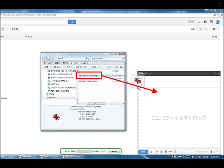Open the Google notifications bell
Viewport: 224px width, 168px height.
(x=205, y=22)
